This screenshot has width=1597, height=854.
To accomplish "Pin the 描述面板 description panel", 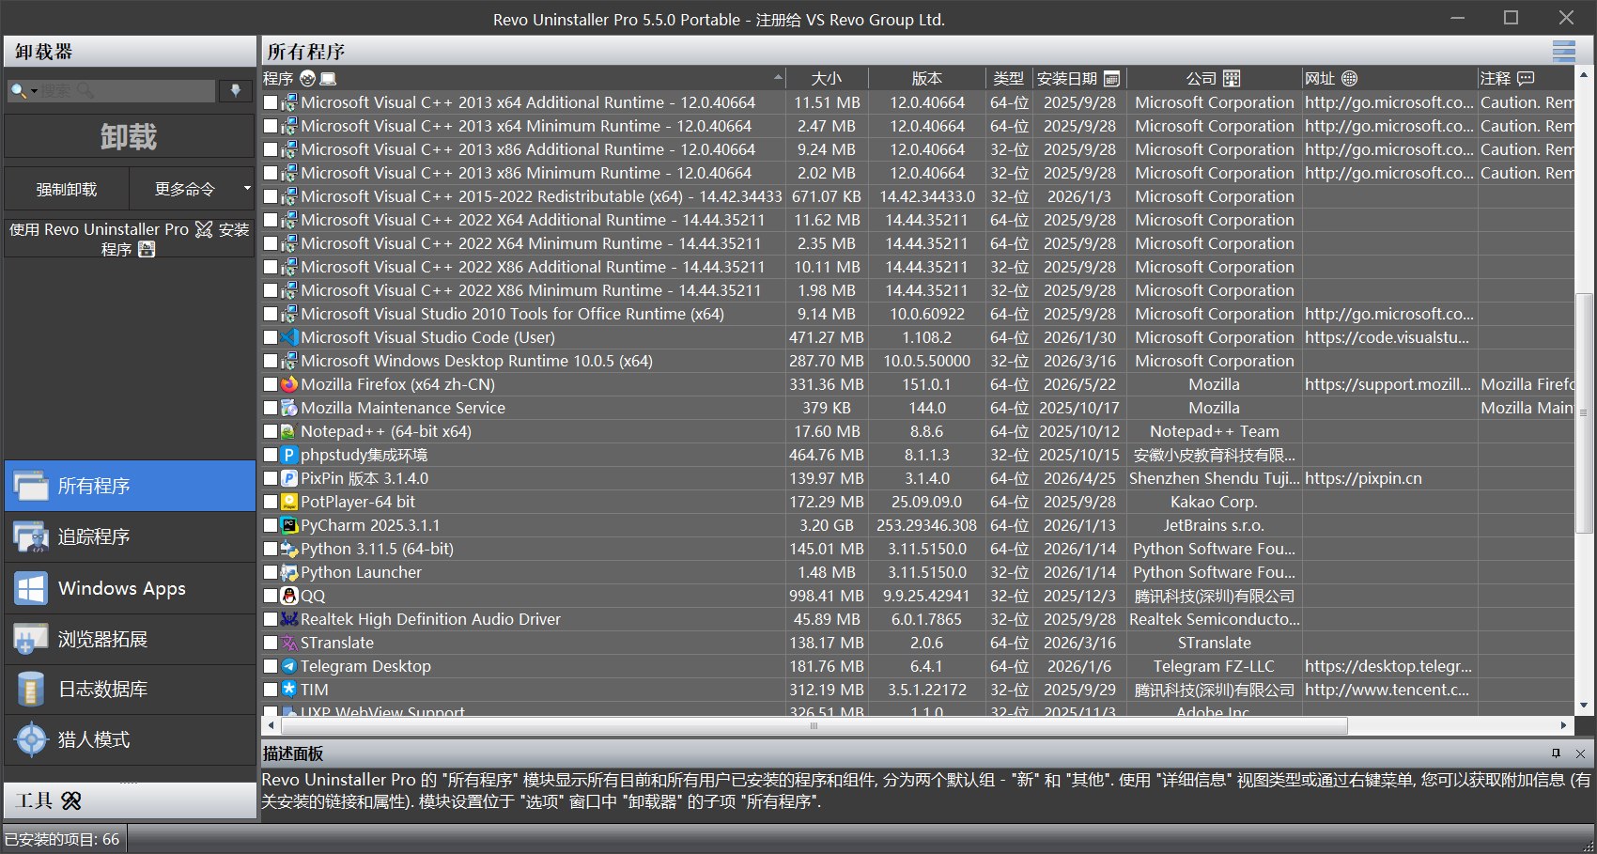I will (x=1557, y=753).
